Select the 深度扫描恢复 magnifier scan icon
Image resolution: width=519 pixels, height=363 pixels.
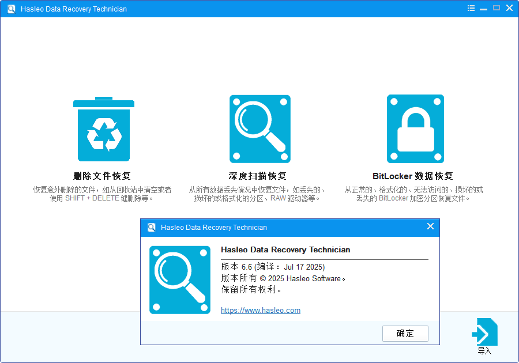point(259,128)
